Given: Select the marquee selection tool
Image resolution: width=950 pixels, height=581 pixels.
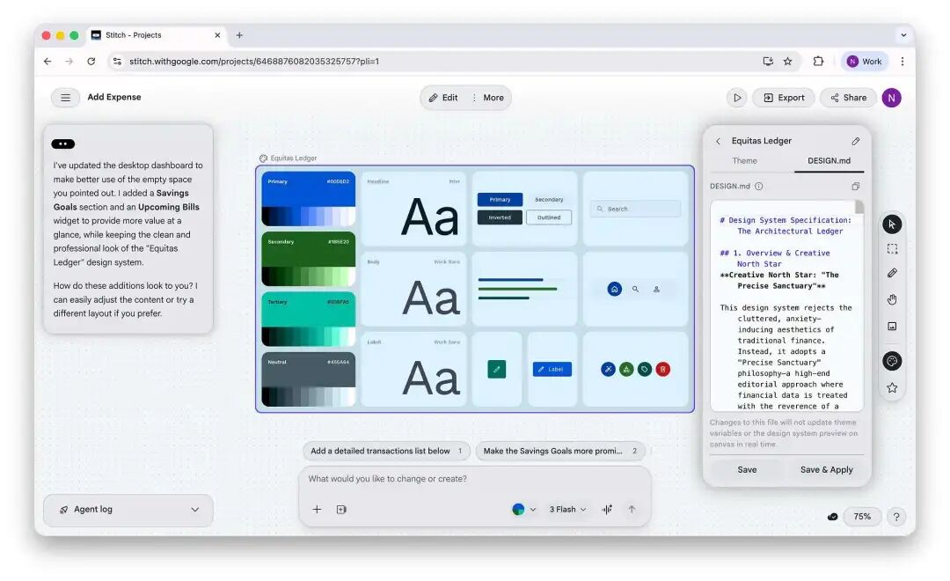Looking at the screenshot, I should pos(892,248).
